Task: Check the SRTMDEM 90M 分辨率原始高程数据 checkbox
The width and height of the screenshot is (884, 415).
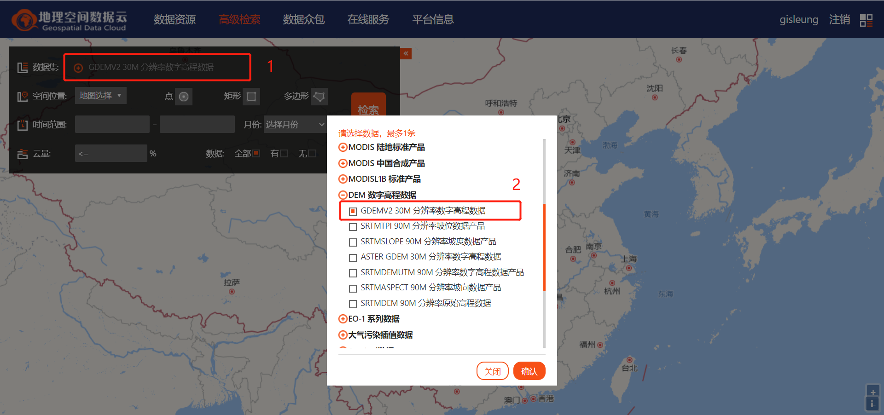Action: [x=353, y=304]
